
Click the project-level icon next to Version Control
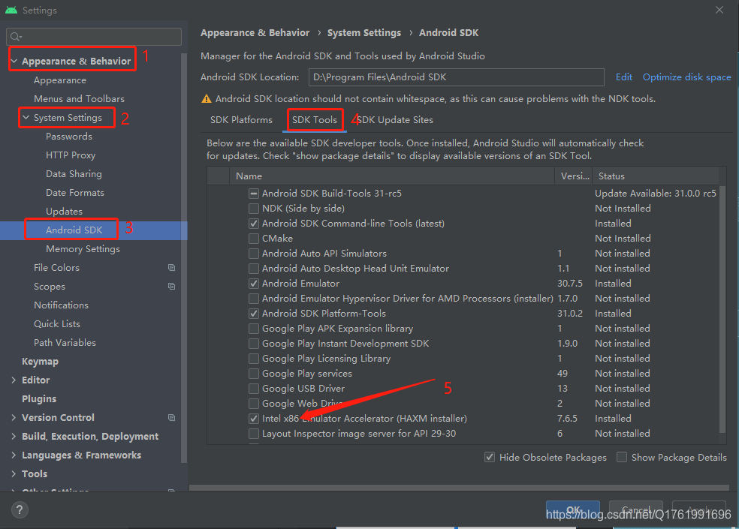coord(171,418)
